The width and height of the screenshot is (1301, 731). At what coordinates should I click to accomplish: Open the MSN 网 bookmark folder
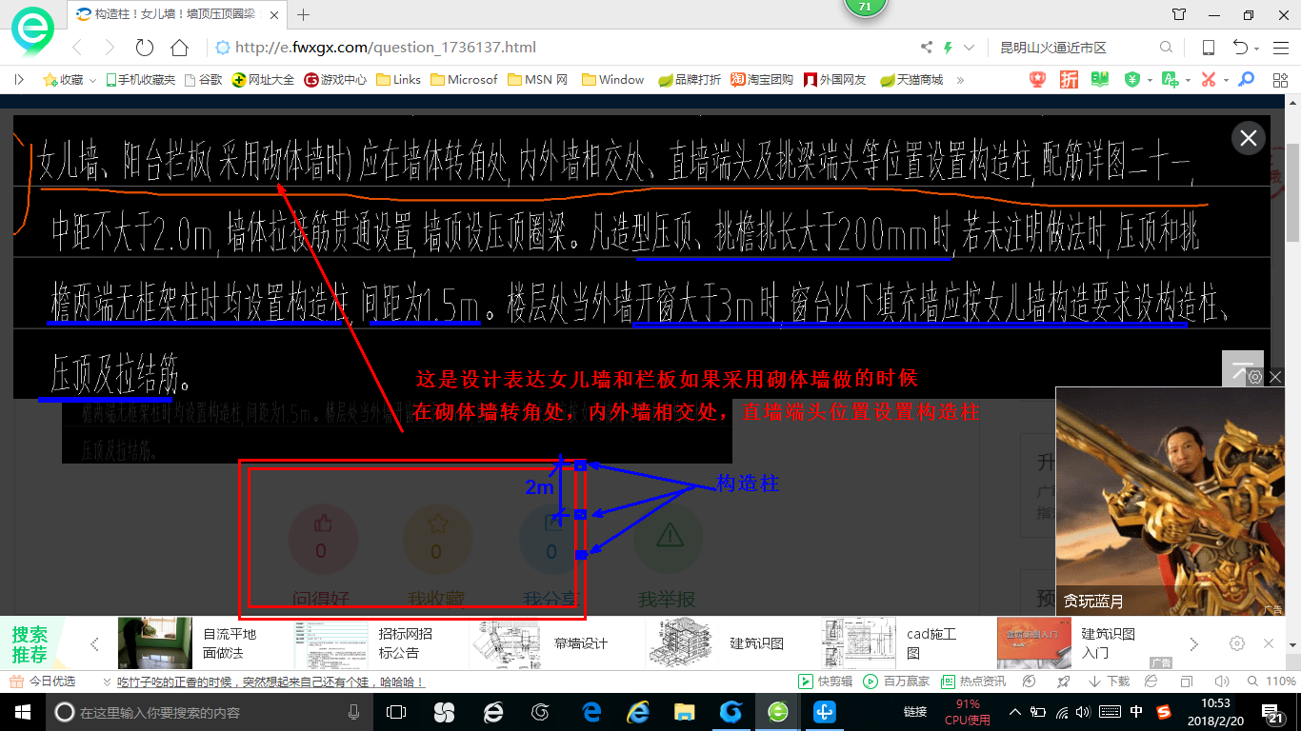(538, 80)
